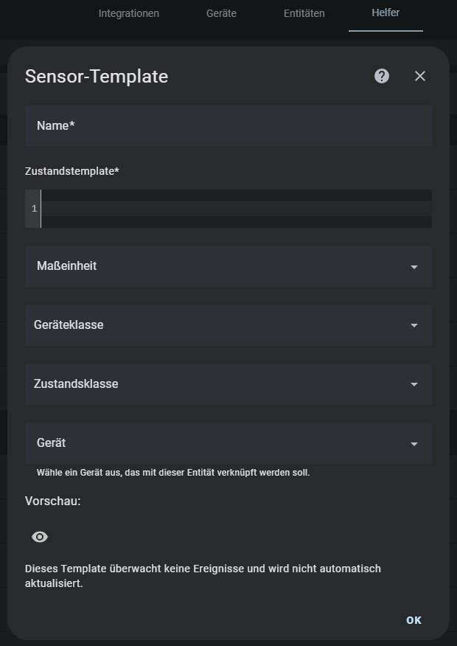457x646 pixels.
Task: Click the Zustandsklasse dropdown arrow
Action: [x=414, y=384]
